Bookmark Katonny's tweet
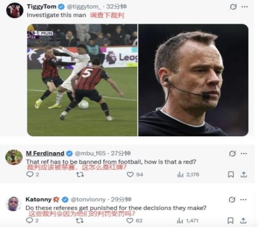The image size is (258, 227). click(x=231, y=220)
